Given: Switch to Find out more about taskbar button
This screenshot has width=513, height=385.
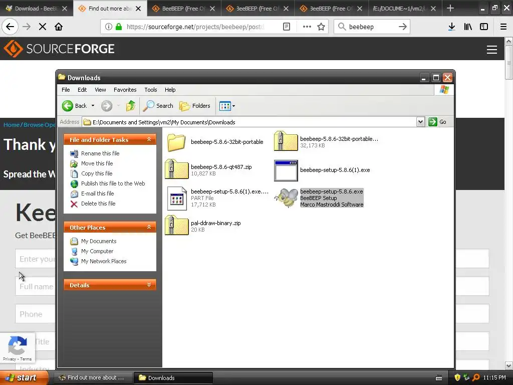Looking at the screenshot, I should (x=93, y=378).
